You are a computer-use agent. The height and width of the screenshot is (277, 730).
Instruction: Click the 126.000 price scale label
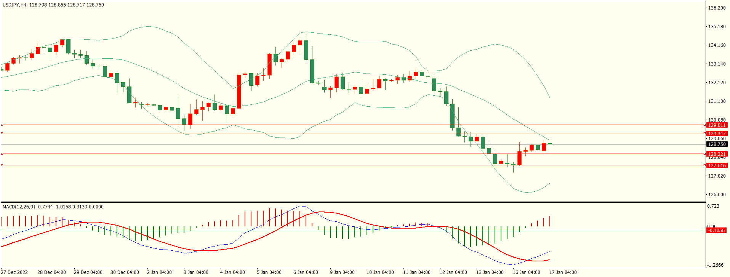717,195
